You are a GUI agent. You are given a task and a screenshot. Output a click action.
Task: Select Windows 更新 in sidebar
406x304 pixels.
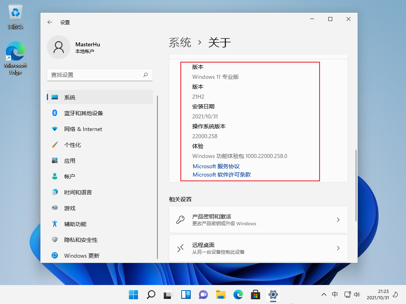click(100, 256)
